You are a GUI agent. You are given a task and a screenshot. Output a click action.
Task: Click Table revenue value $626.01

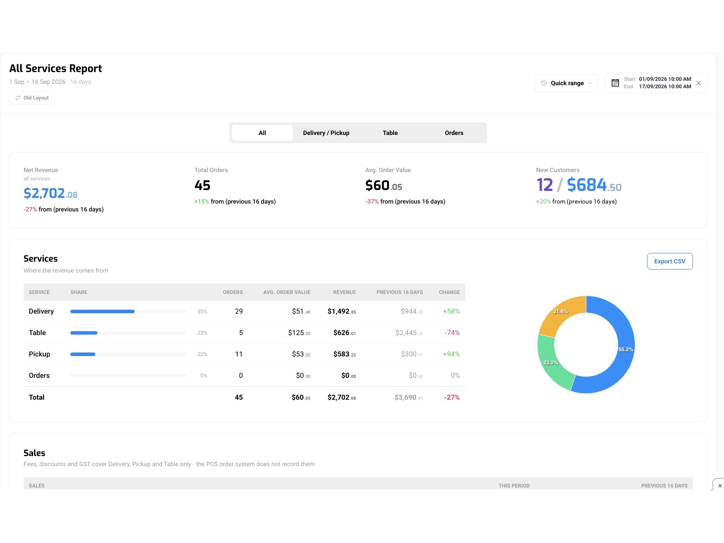click(x=344, y=333)
